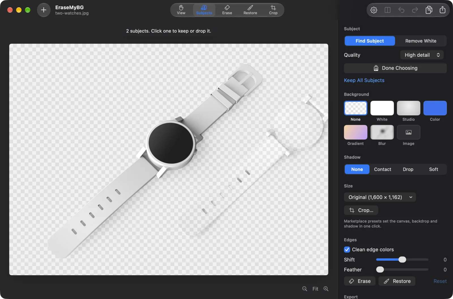Viewport: 453px width, 299px height.
Task: Open the Size Original dropdown
Action: (380, 197)
